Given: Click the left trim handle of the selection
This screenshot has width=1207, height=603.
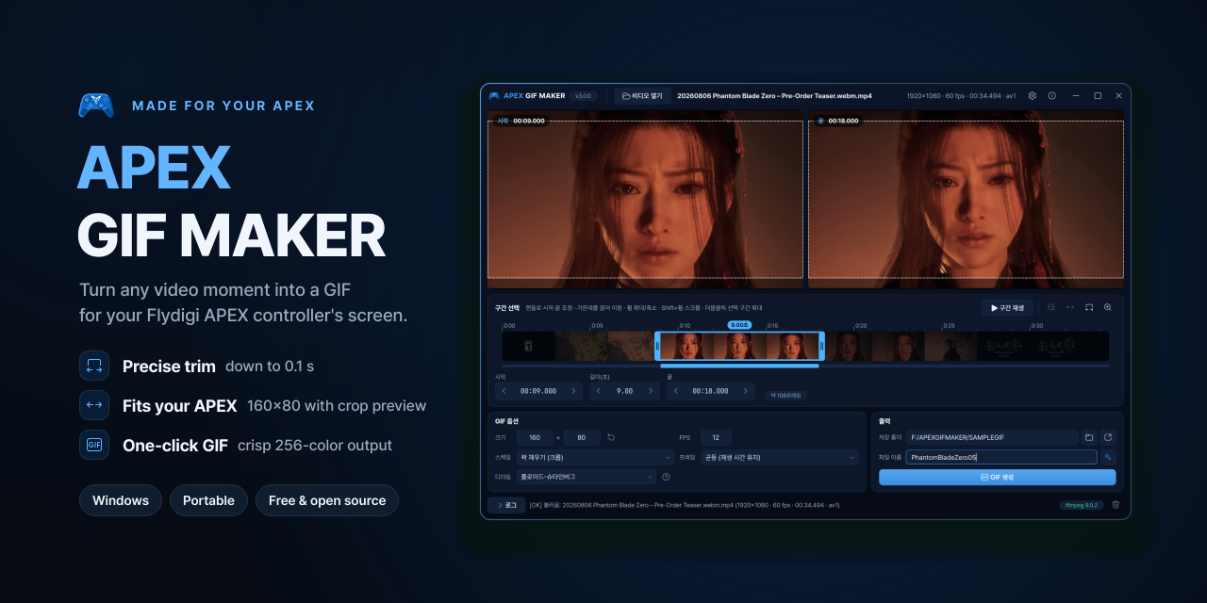Looking at the screenshot, I should (x=657, y=347).
